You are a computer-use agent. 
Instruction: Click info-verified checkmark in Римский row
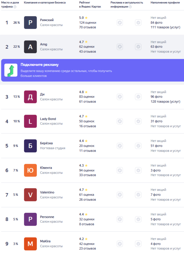click(x=138, y=23)
